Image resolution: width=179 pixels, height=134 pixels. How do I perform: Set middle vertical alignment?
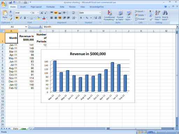coord(56,13)
